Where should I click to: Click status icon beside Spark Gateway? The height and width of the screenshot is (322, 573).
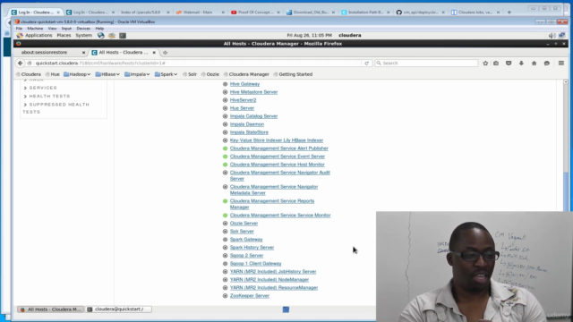225,240
